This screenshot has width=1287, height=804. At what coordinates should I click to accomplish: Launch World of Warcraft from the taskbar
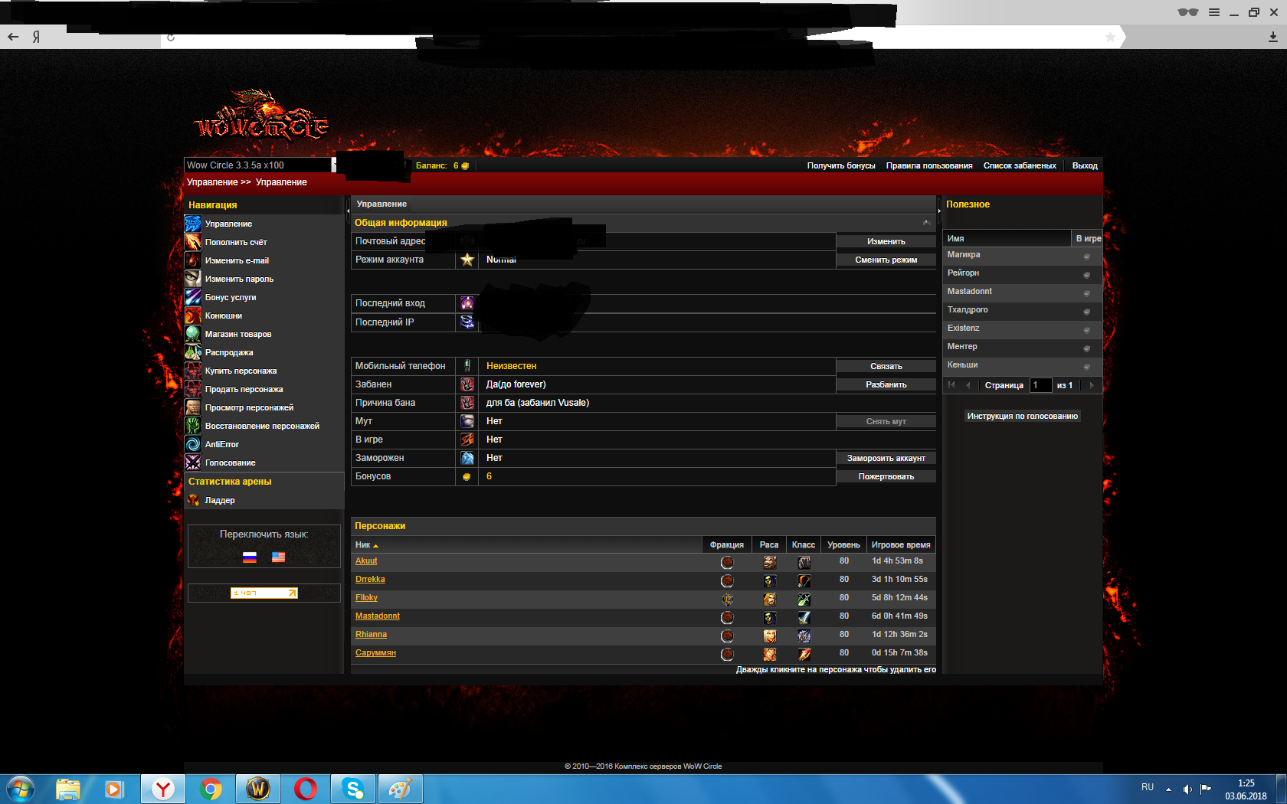pyautogui.click(x=257, y=789)
